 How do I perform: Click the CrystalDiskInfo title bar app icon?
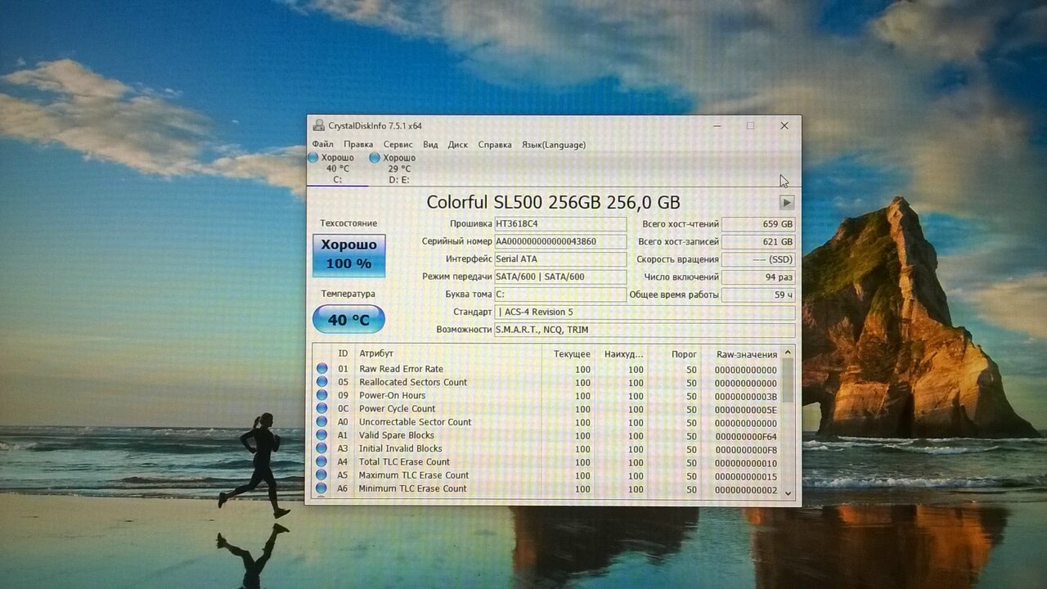tap(318, 126)
